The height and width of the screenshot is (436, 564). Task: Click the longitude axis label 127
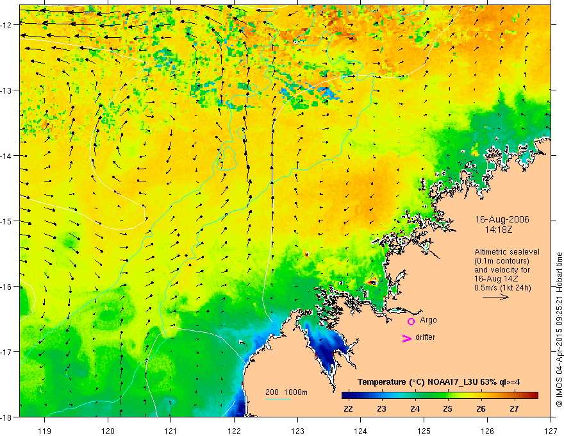pyautogui.click(x=551, y=431)
